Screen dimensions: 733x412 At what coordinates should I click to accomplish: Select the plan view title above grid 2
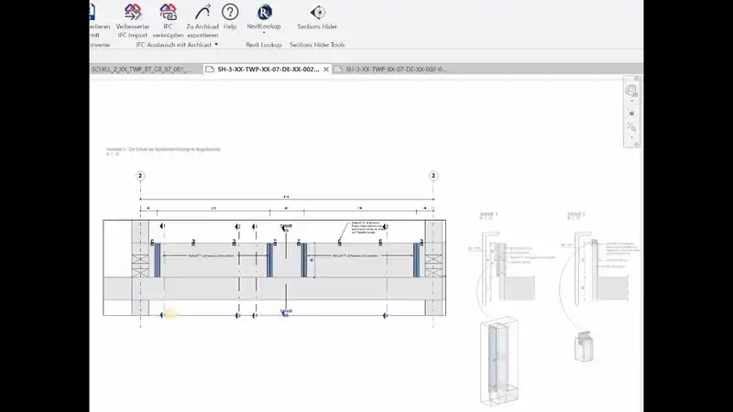click(164, 149)
